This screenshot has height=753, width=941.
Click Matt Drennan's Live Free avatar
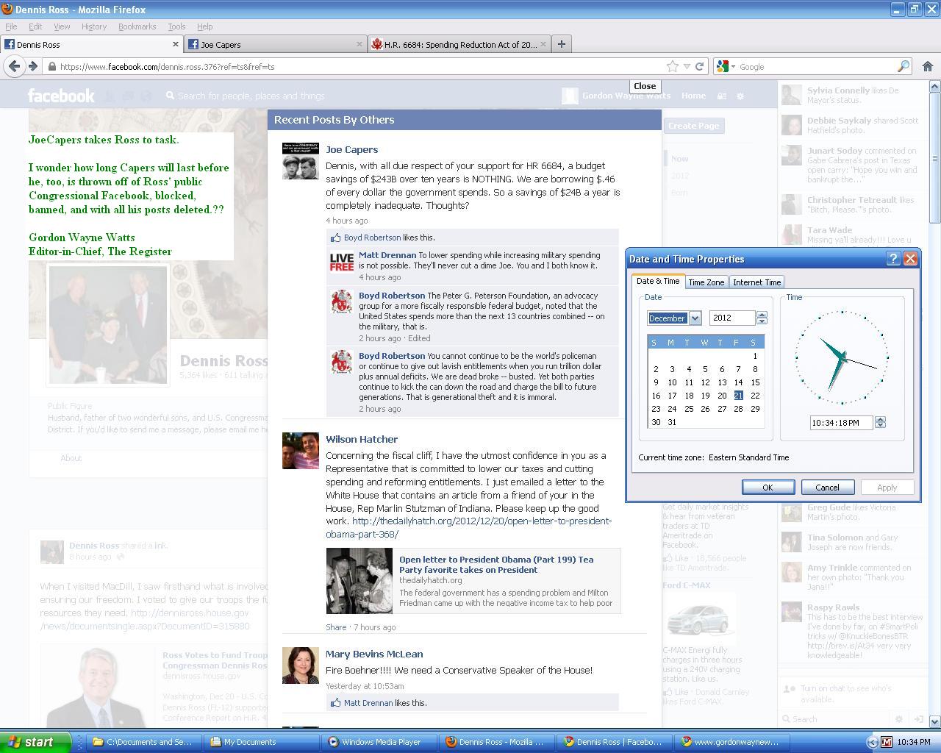tap(341, 263)
